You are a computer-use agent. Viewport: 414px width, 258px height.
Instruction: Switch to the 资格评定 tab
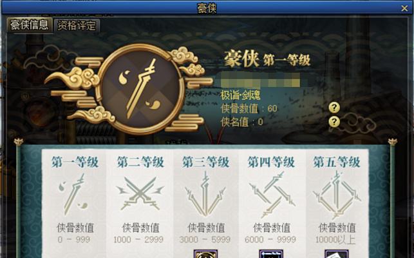(x=77, y=26)
